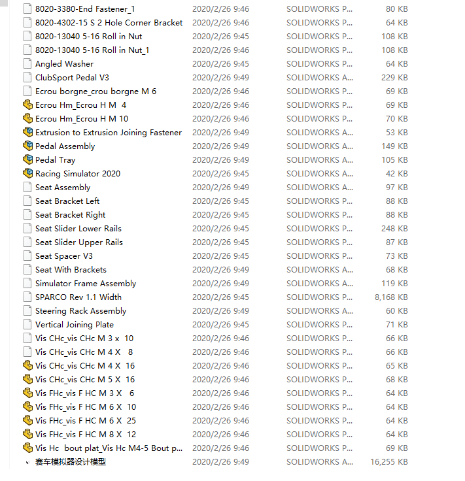
Task: Select file 8020-3380-End Fastener_1
Action: click(85, 9)
